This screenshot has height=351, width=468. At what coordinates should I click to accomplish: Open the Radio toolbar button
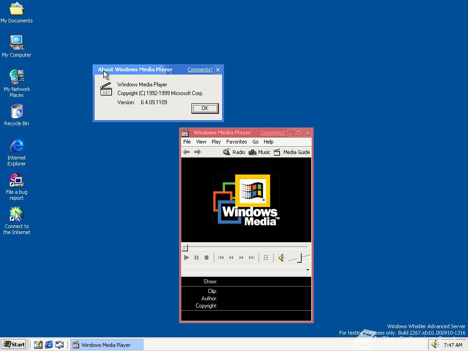point(234,152)
